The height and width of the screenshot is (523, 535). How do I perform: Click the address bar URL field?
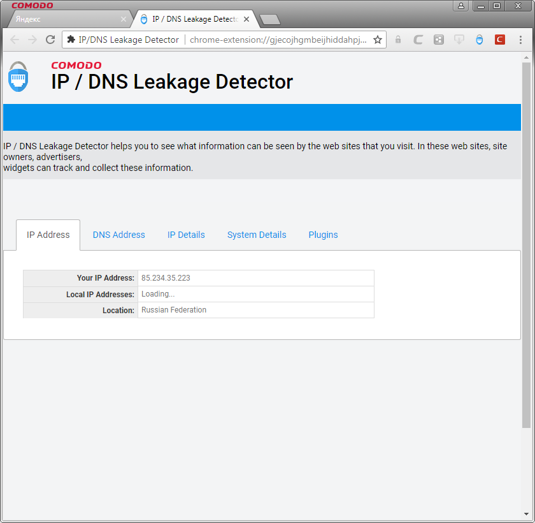[x=278, y=40]
